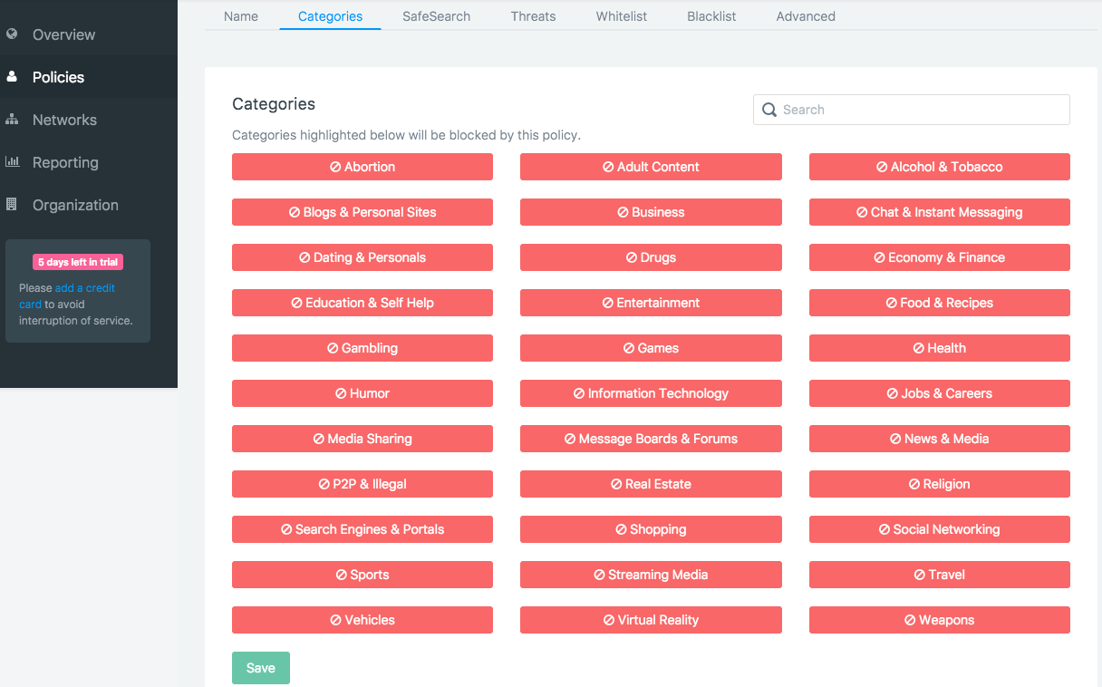The width and height of the screenshot is (1102, 687).
Task: Open the Overview sidebar item
Action: point(89,34)
